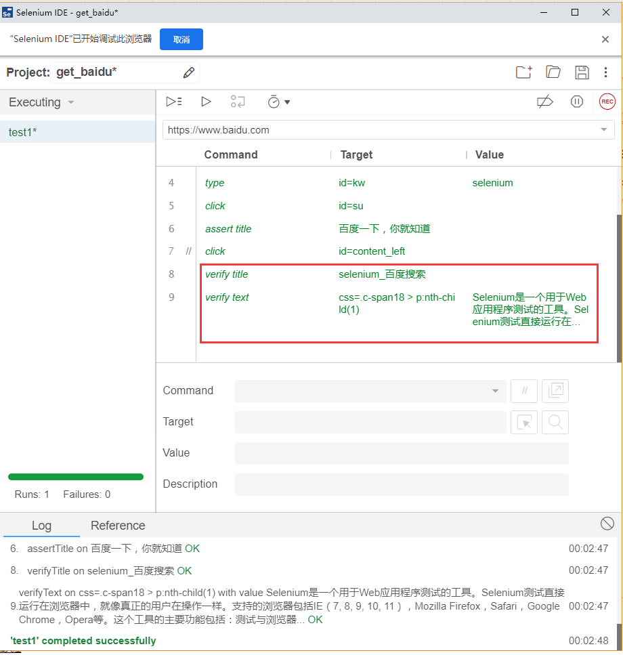Focus the Value input field
Image resolution: width=623 pixels, height=655 pixels.
[402, 454]
